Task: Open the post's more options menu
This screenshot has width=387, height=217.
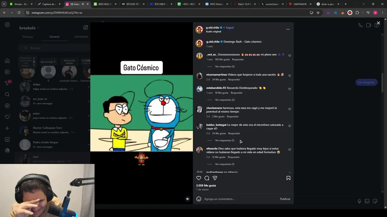Action: point(288,29)
